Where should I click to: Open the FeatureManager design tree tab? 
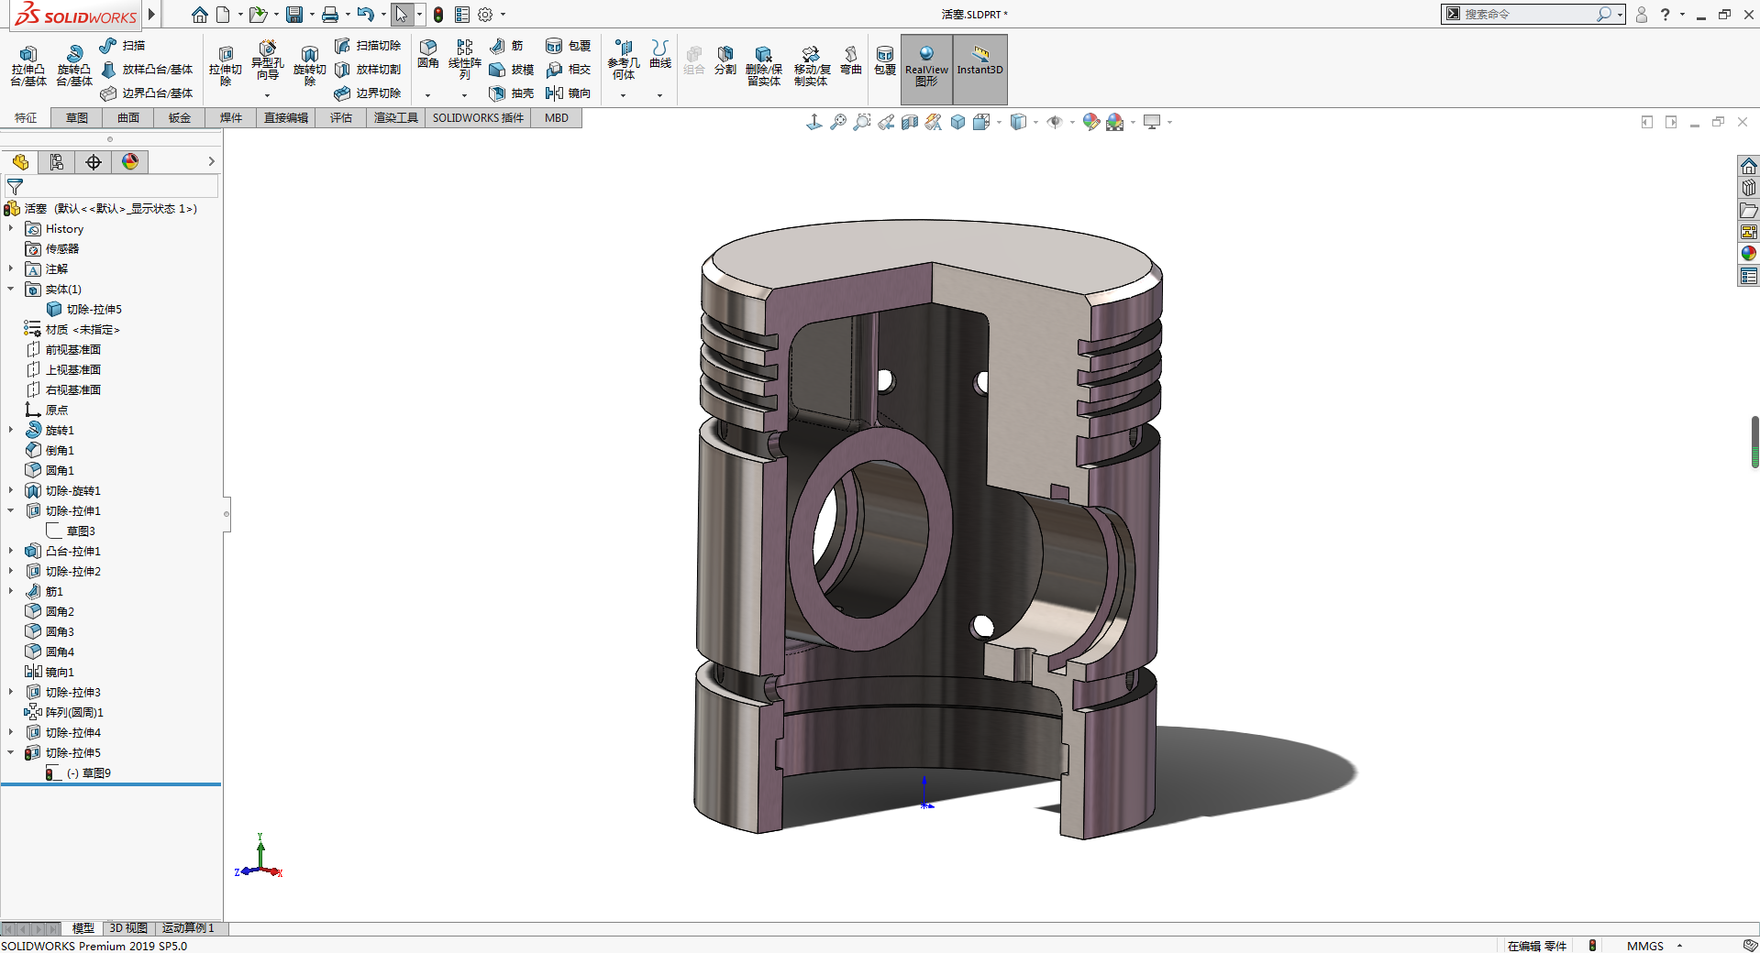click(20, 162)
